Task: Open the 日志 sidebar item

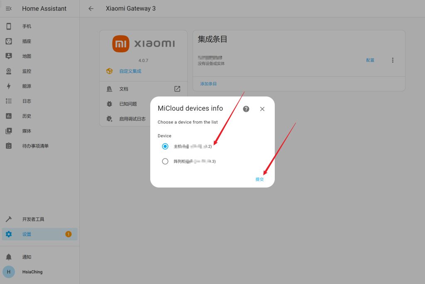Action: tap(39, 101)
